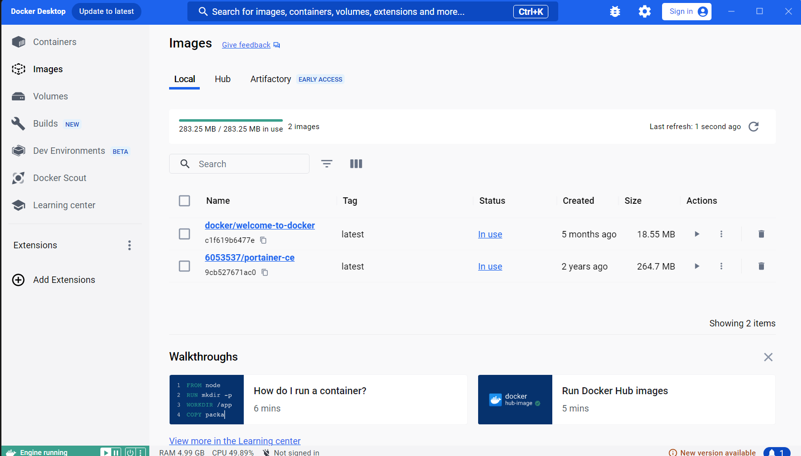Viewport: 801px width, 456px height.
Task: Click Update to latest button
Action: (x=106, y=11)
